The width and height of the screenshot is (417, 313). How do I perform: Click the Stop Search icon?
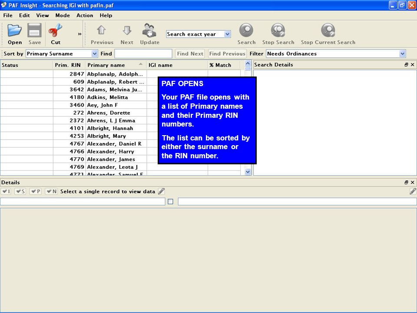[x=278, y=30]
